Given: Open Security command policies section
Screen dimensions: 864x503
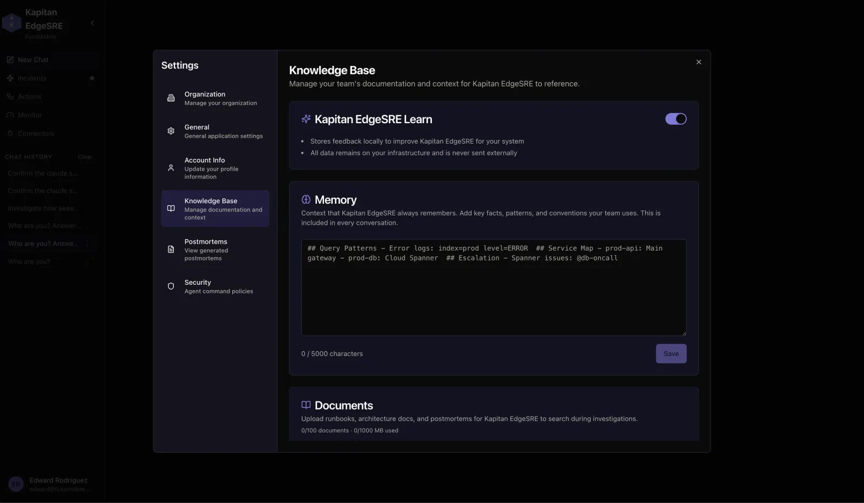Looking at the screenshot, I should tap(215, 286).
